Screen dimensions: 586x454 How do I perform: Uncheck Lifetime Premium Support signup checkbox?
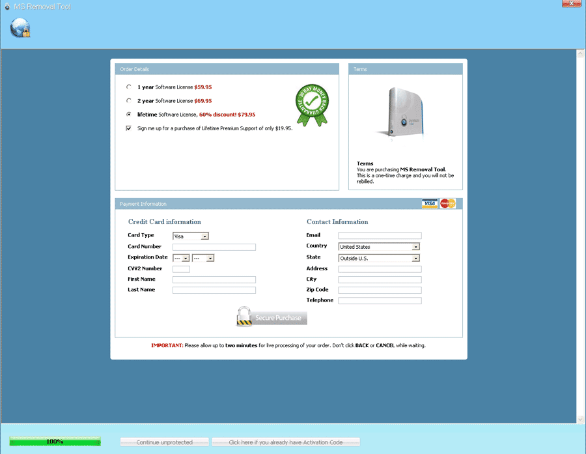(x=128, y=128)
